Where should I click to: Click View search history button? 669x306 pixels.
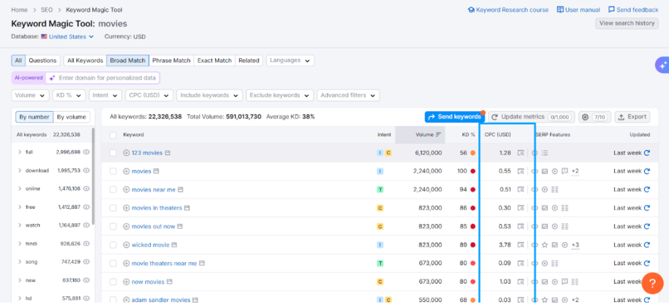[x=627, y=23]
